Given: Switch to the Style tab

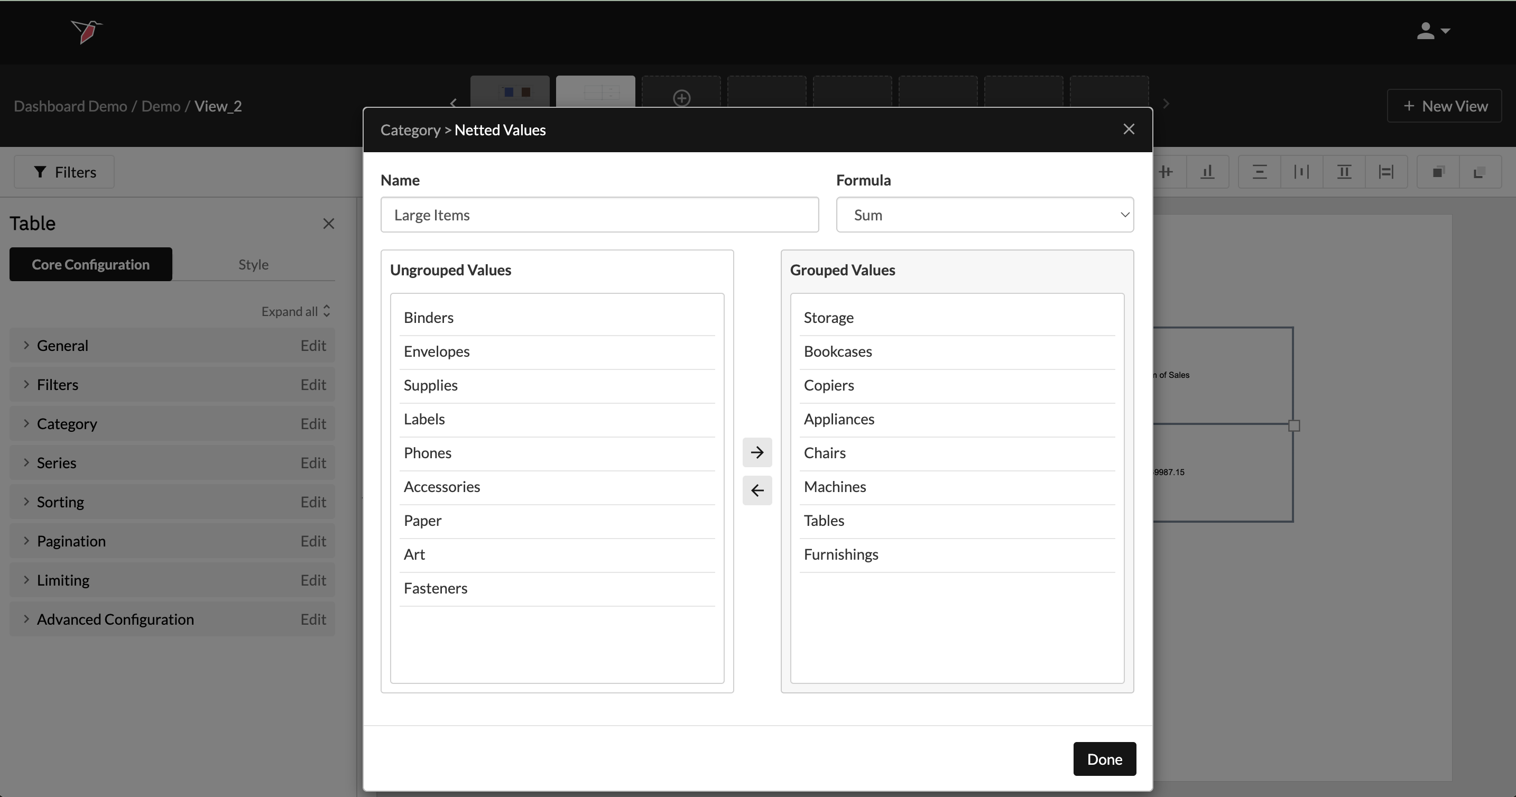Looking at the screenshot, I should 253,265.
